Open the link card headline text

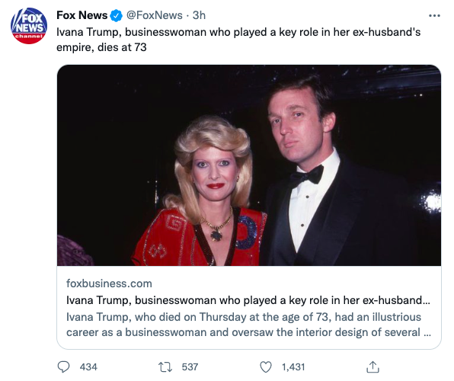tap(248, 300)
